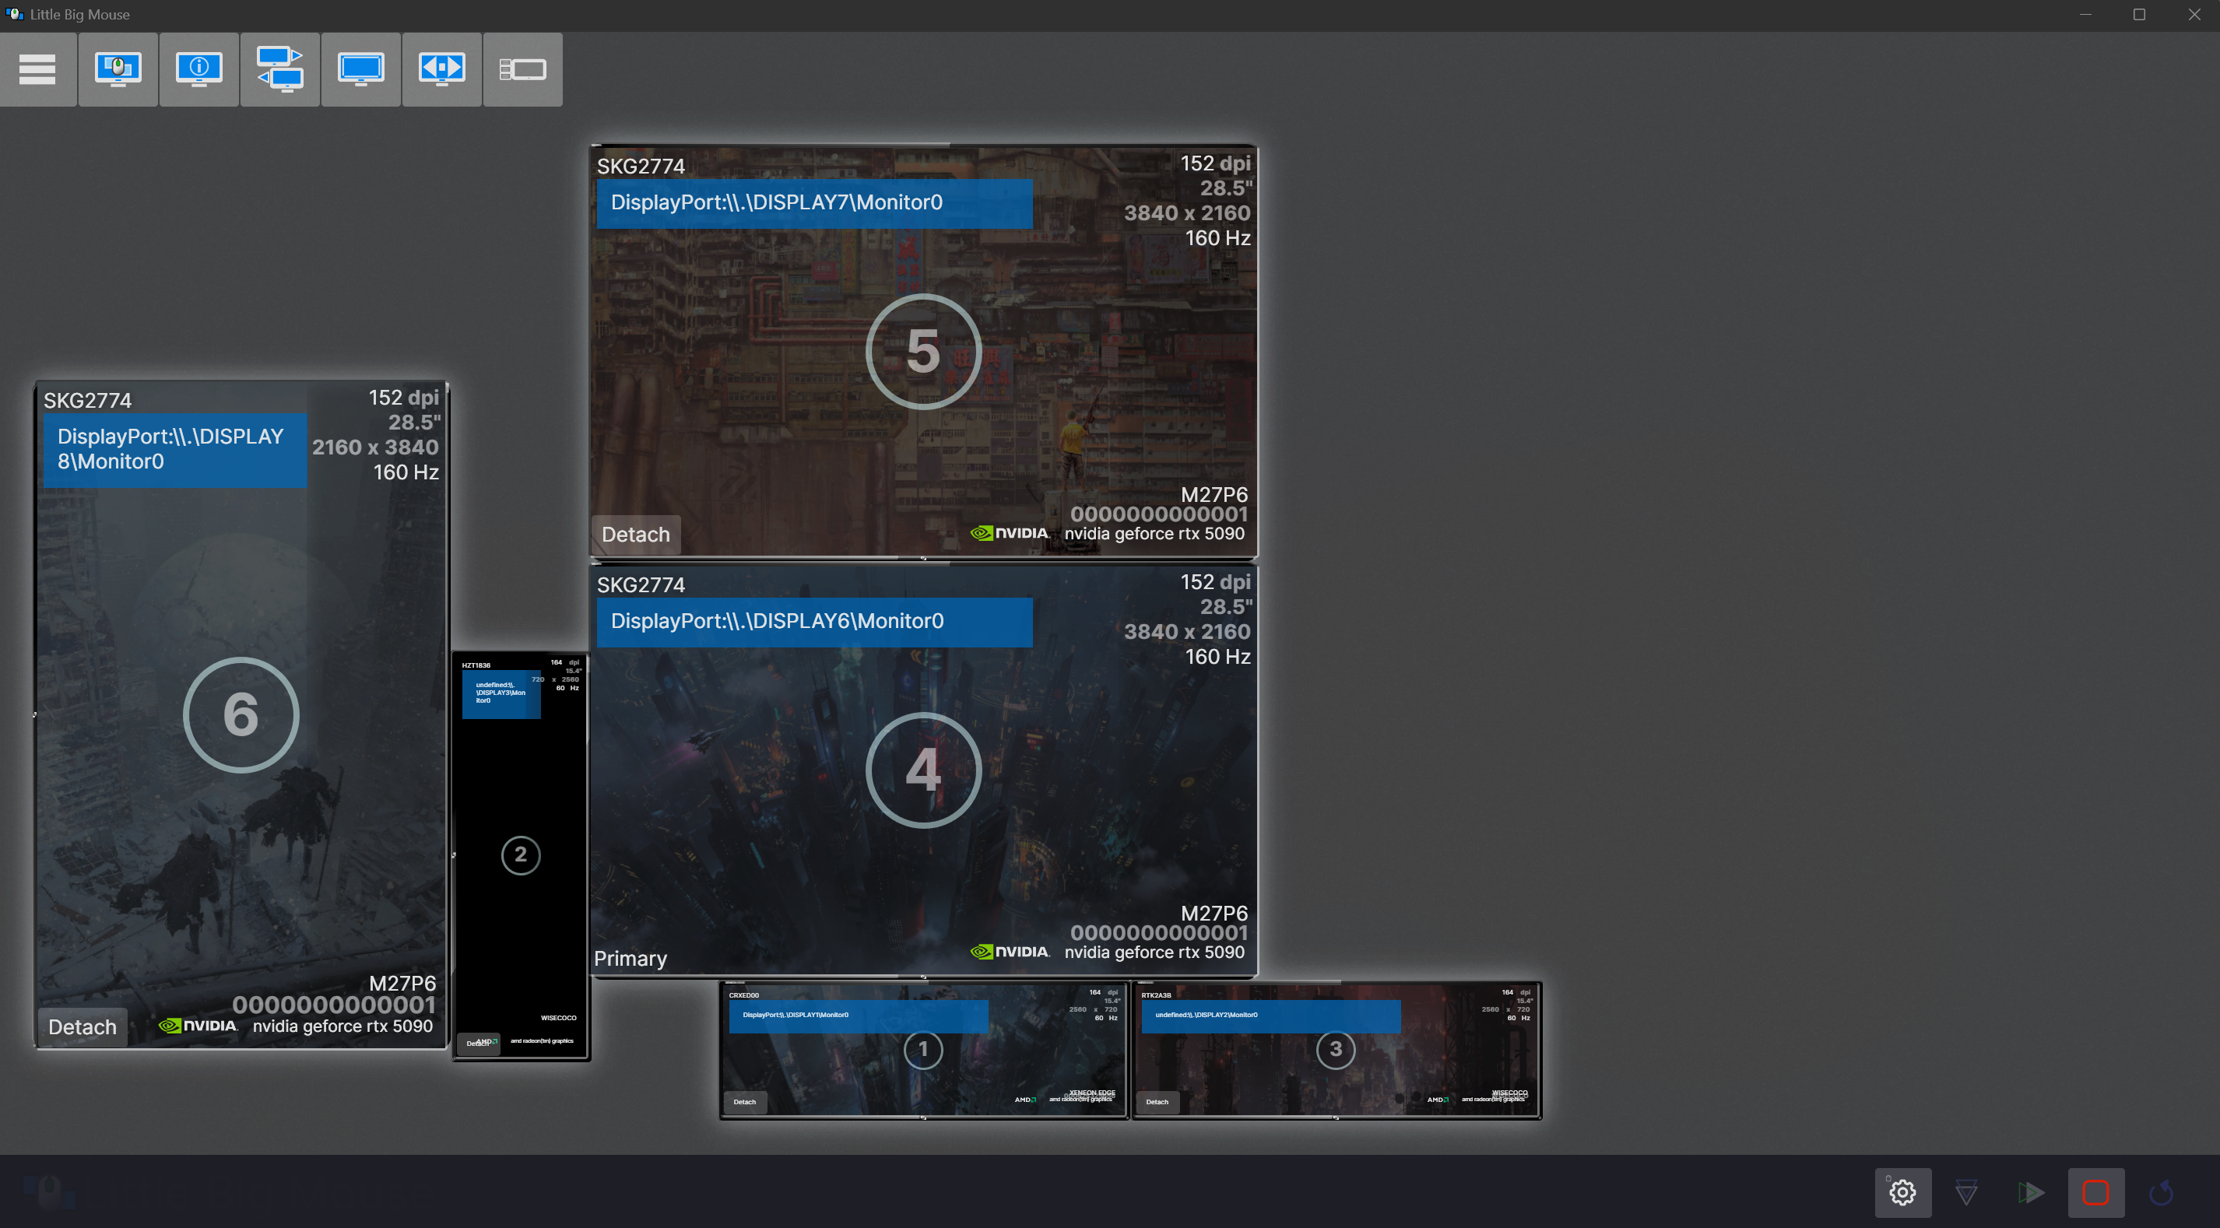Open the list-and-screen layout icon

click(522, 70)
